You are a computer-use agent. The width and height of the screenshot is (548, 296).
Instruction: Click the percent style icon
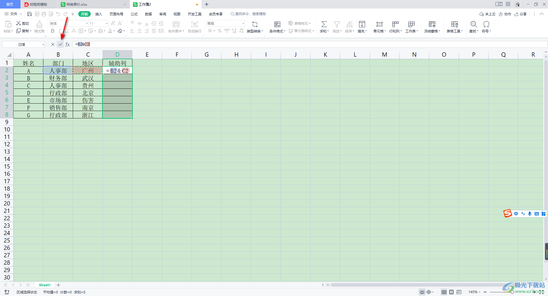pyautogui.click(x=220, y=31)
